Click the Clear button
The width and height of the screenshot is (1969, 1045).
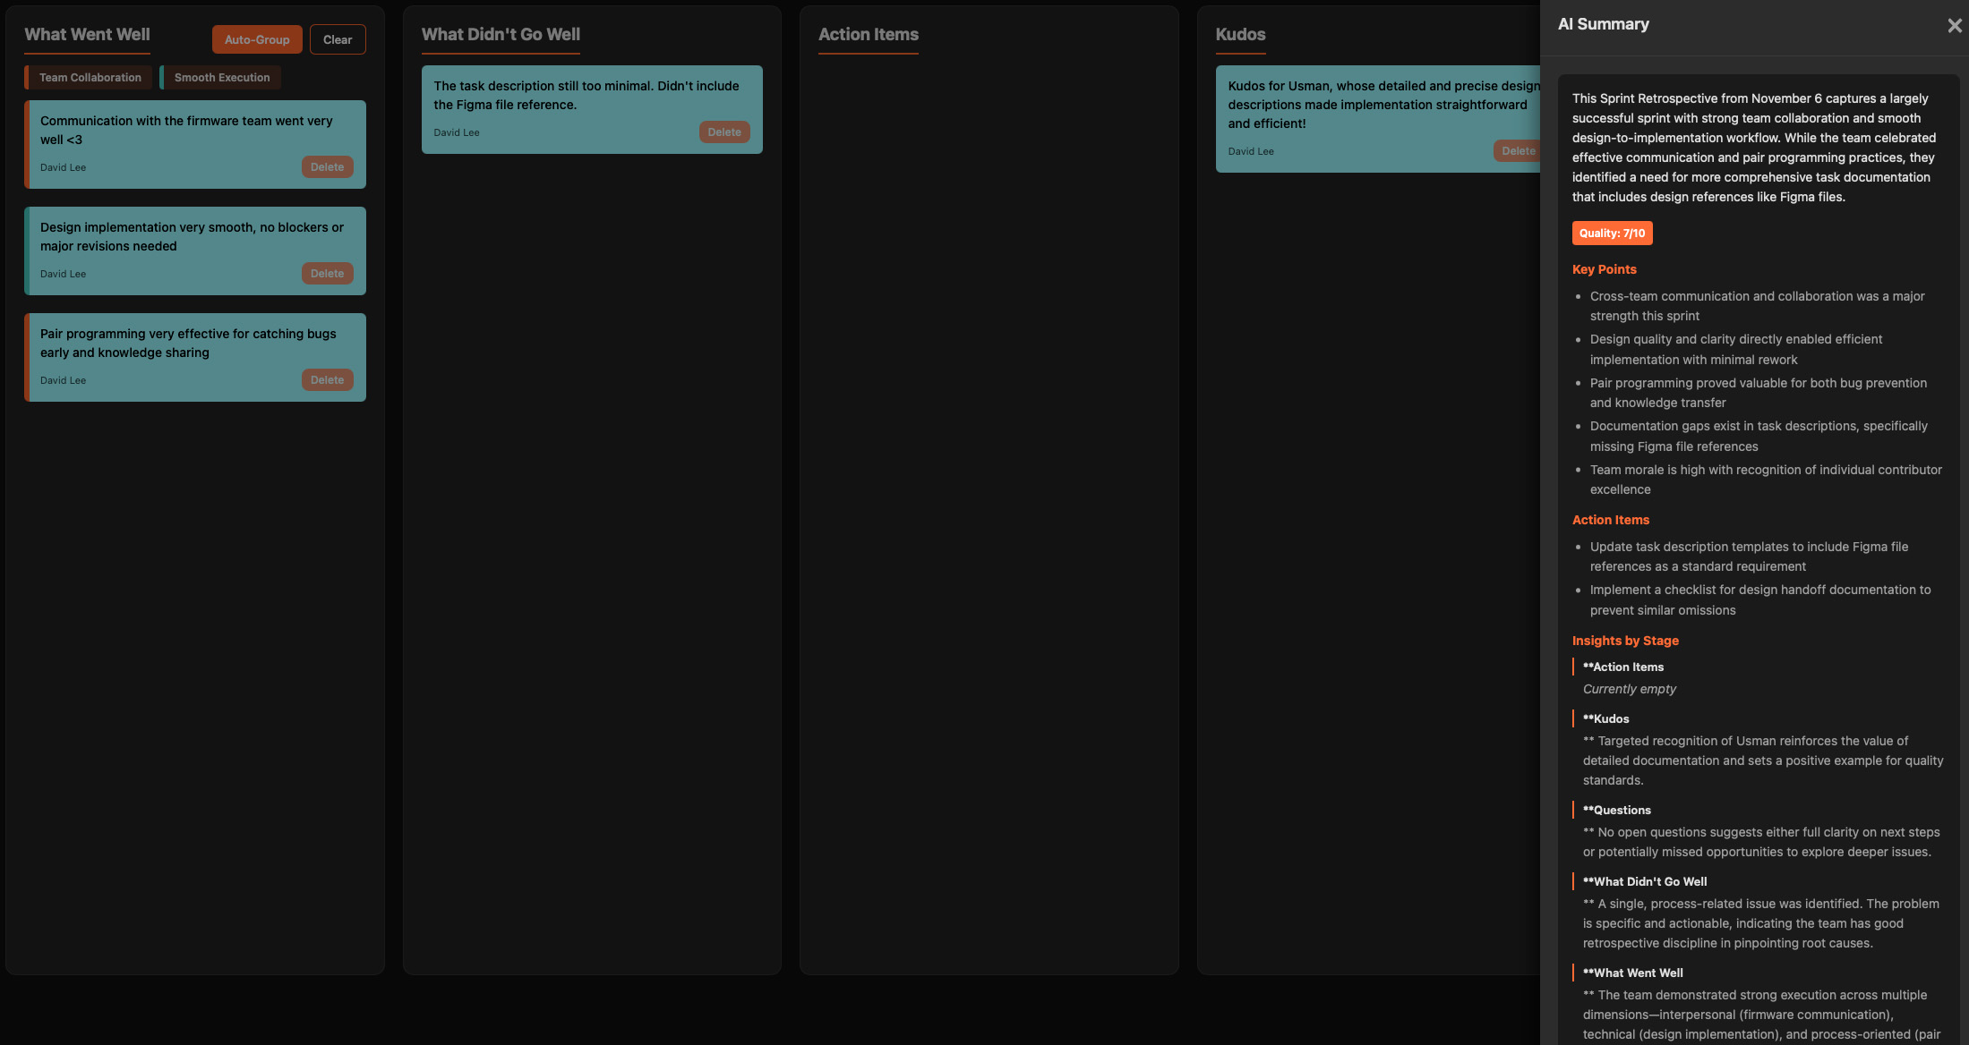[338, 39]
